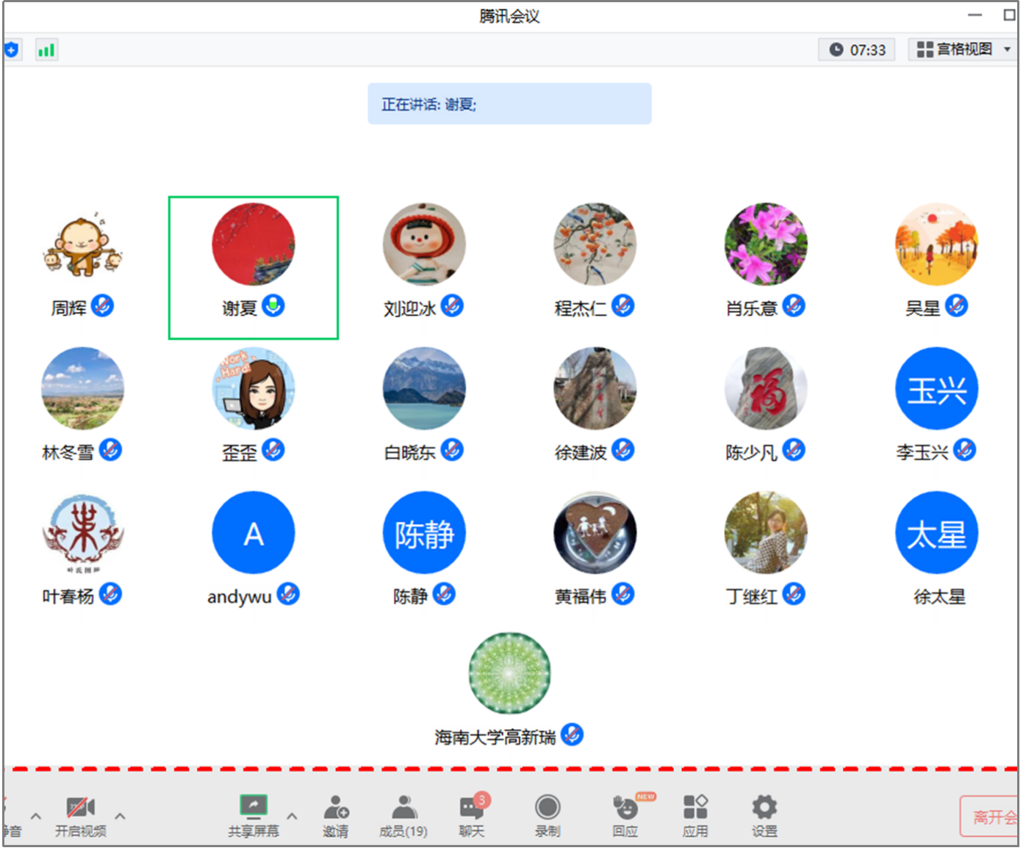
Task: Start recording with the 录制 icon
Action: point(547,808)
